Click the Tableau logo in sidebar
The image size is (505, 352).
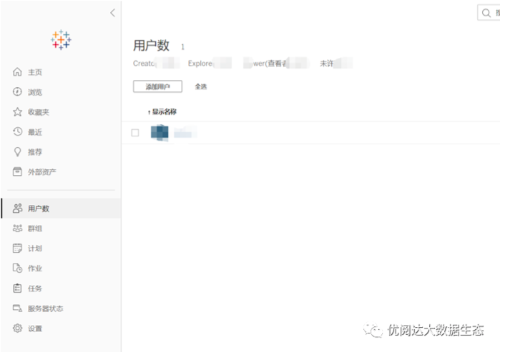(x=61, y=40)
